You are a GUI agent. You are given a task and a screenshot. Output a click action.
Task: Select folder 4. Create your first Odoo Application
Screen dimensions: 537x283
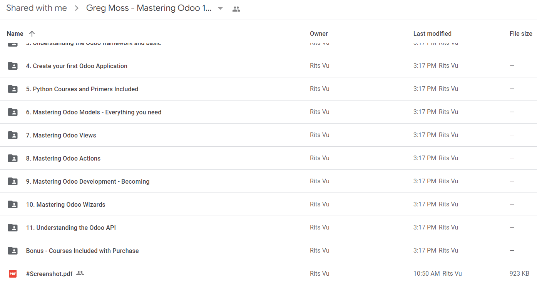point(77,66)
